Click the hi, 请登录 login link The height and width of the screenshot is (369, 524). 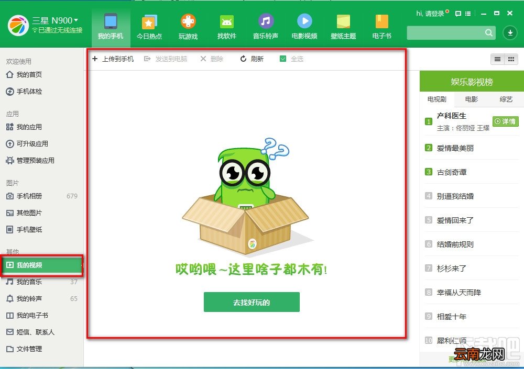point(430,14)
